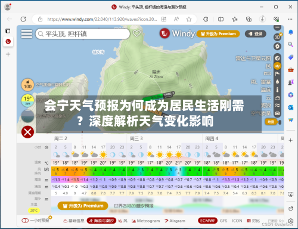Open Edge profile avatar
Image resolution: width=298 pixels, height=229 pixels.
8,7
